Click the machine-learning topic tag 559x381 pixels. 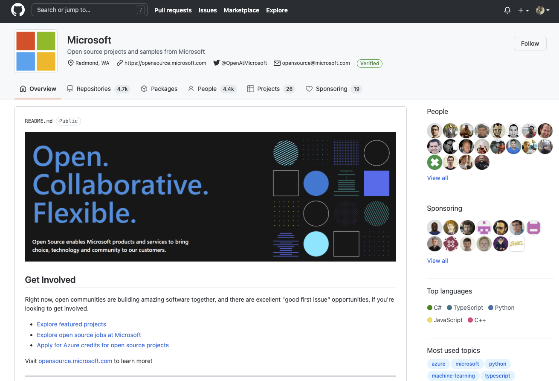[453, 376]
